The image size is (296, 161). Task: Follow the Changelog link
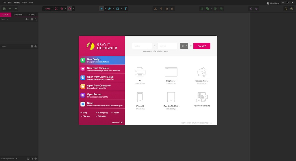pyautogui.click(x=103, y=113)
